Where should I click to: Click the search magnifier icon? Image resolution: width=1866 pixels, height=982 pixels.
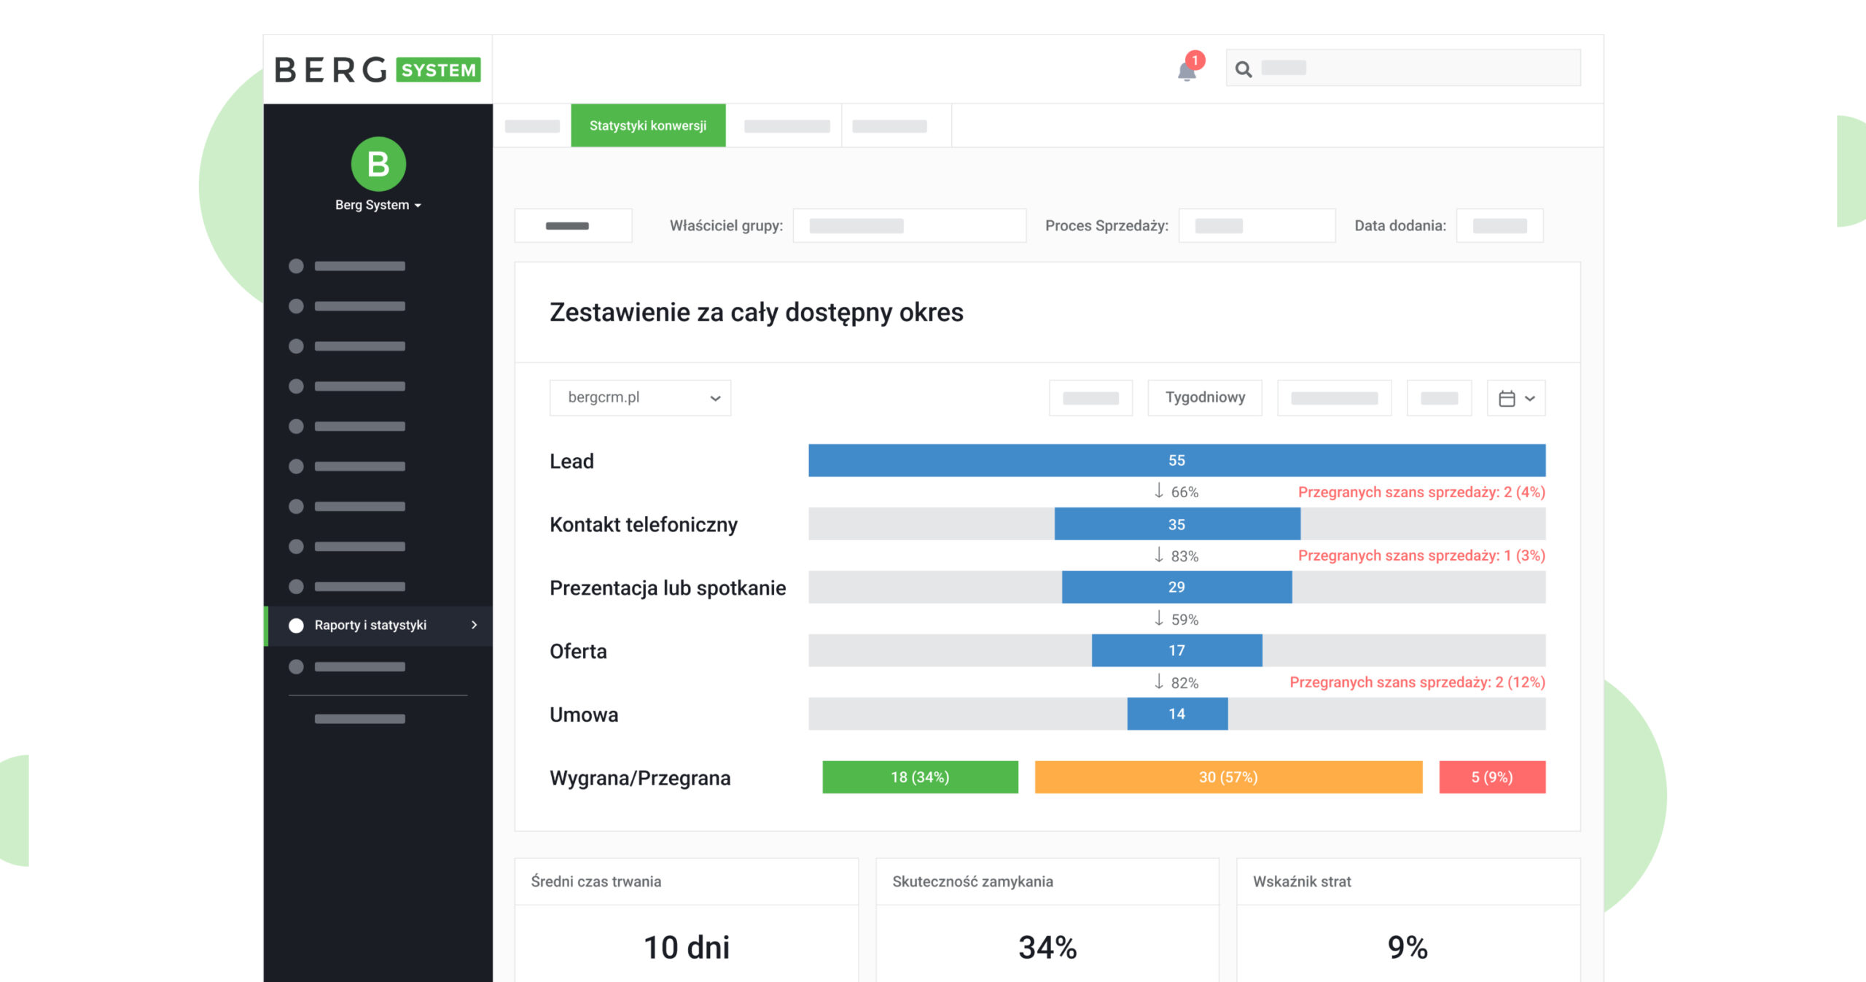1244,69
